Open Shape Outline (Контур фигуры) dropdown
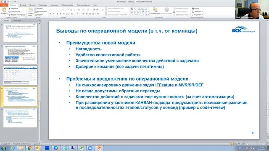 pos(181,12)
